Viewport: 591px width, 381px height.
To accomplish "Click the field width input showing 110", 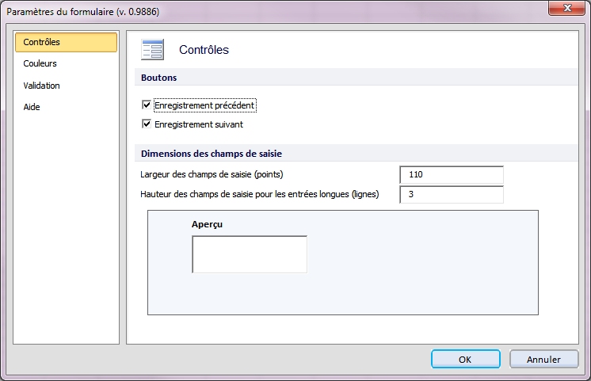I will point(451,174).
